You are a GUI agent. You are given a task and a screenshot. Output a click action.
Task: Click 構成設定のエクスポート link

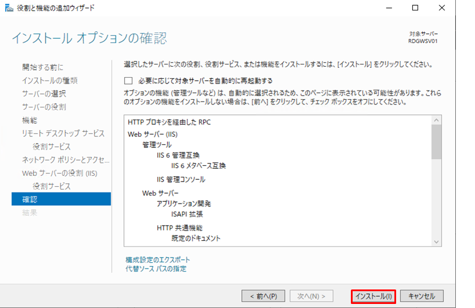(x=158, y=260)
